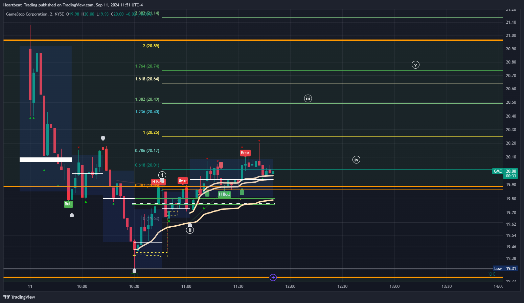Click the 20.60 price axis label
This screenshot has height=303, width=524.
tap(511, 89)
